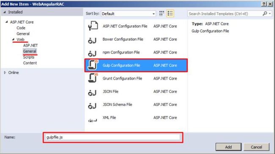Click the JSON Schema File icon
The image size is (275, 154).
[92, 105]
